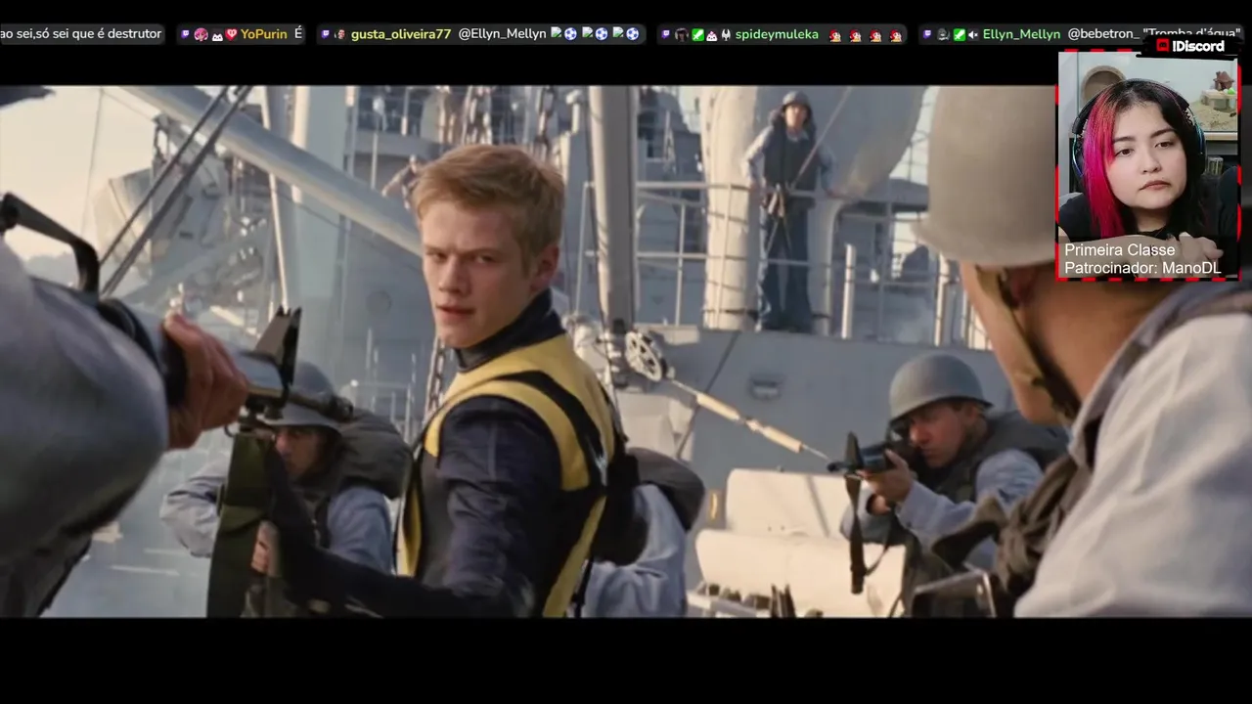Click the green Ellyn_Mellyn username in chat ticker
The width and height of the screenshot is (1252, 704).
tap(1021, 34)
